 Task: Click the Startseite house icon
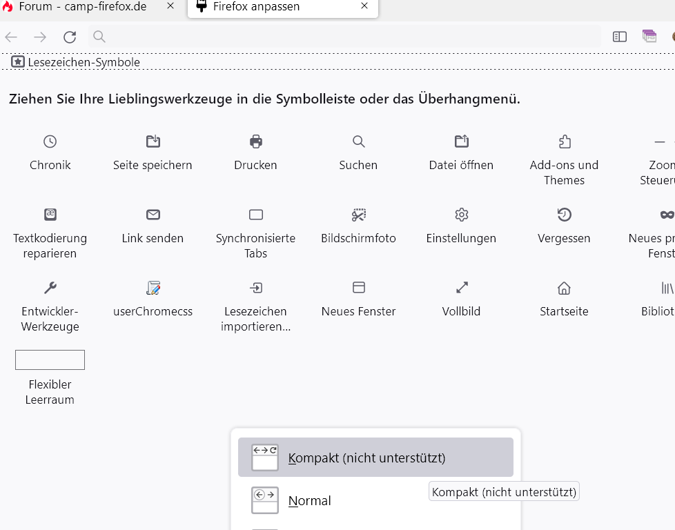coord(564,288)
